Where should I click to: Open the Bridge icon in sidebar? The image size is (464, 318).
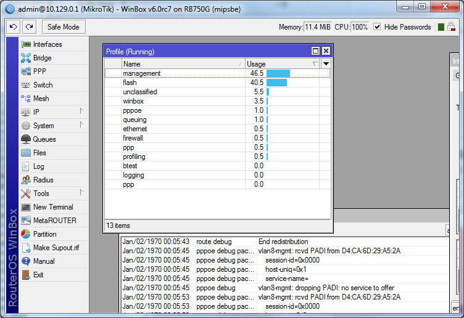point(26,58)
